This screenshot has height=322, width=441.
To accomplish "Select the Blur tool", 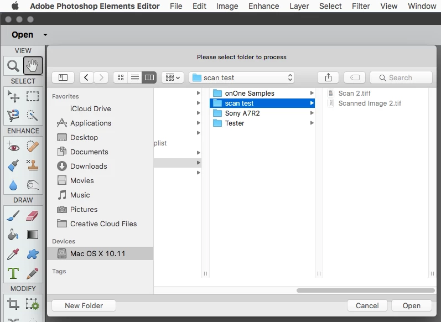I will [13, 185].
